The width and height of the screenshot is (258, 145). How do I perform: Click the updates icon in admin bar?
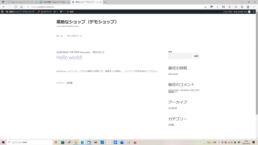coord(56,12)
